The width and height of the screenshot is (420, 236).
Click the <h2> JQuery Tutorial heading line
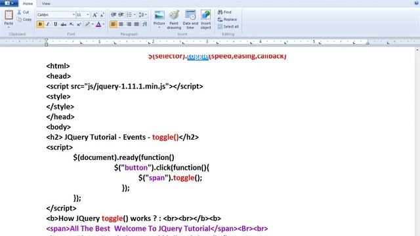click(x=123, y=137)
